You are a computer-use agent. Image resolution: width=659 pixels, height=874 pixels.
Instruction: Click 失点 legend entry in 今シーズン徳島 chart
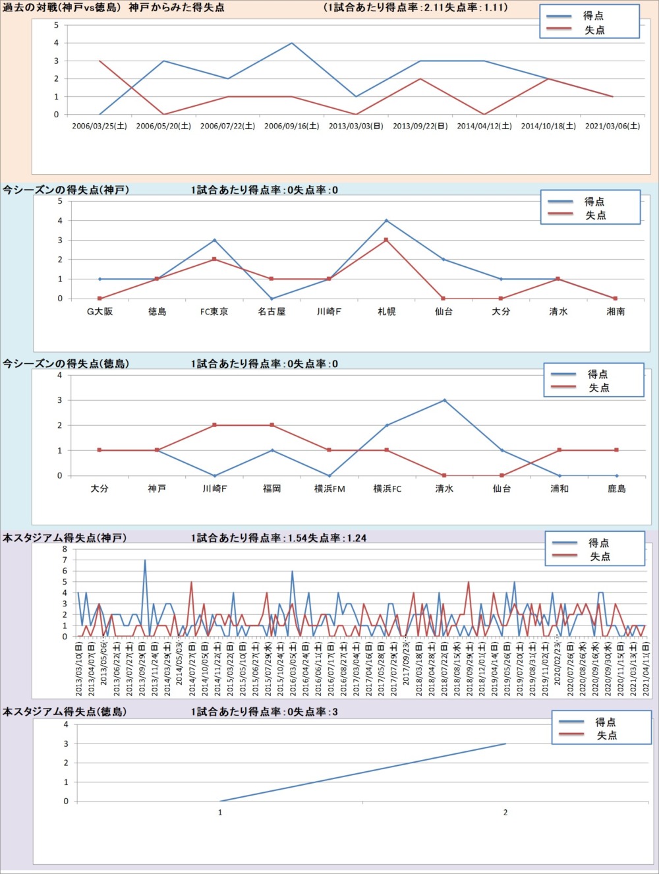pos(598,388)
